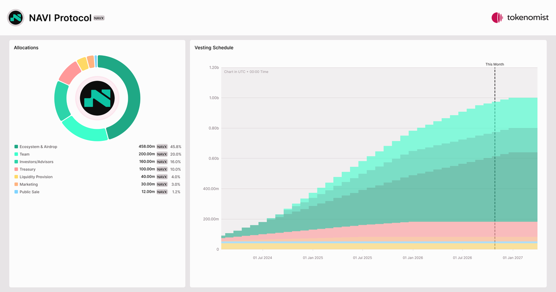Click the '01 Jan 2026' axis label
Viewport: 556px width, 292px height.
(x=413, y=257)
